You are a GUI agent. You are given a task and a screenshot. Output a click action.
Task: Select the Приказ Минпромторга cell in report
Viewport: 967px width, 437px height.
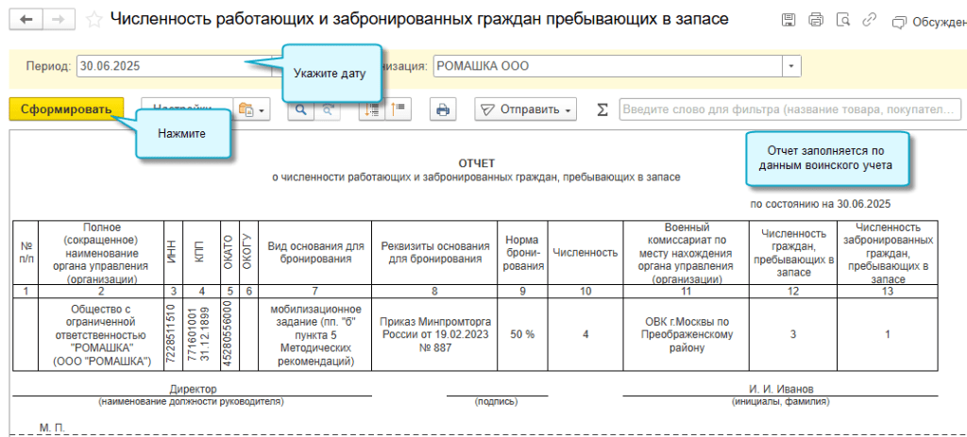[434, 335]
